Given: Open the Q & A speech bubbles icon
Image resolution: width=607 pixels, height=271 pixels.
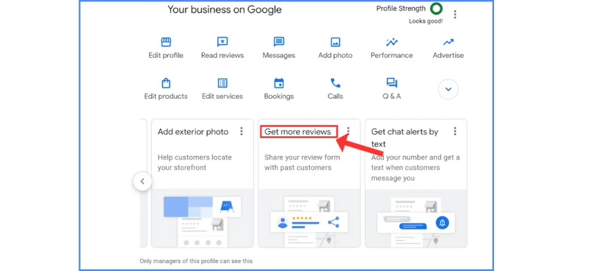Looking at the screenshot, I should [x=392, y=83].
